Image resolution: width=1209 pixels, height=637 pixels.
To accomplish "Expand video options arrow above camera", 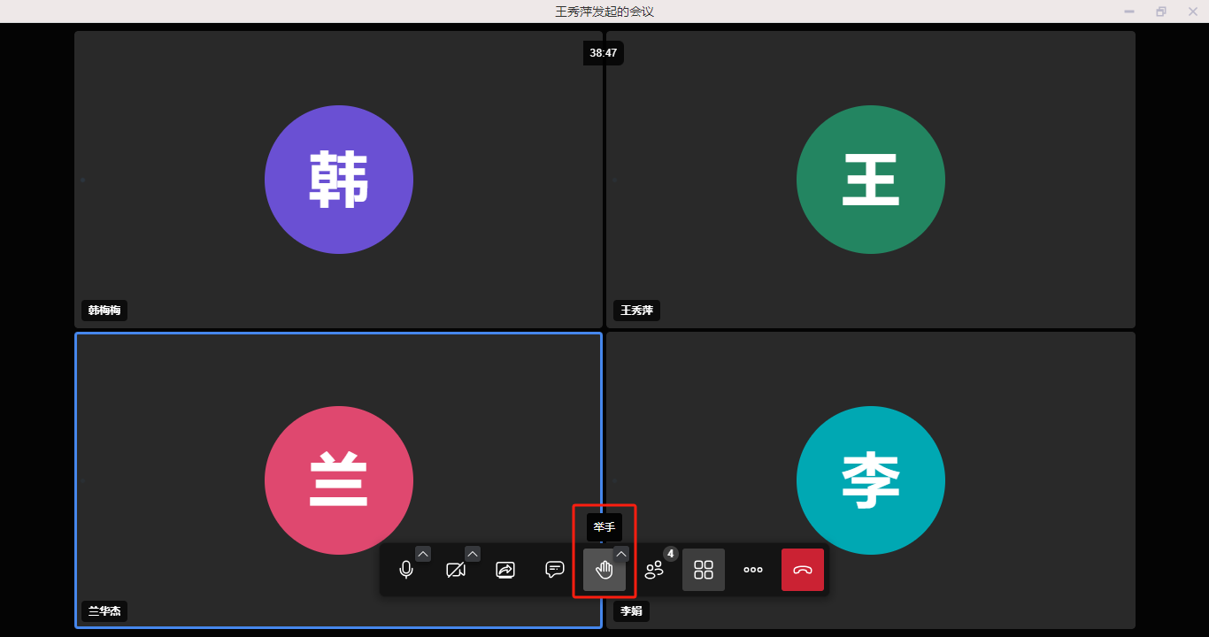I will tap(473, 554).
